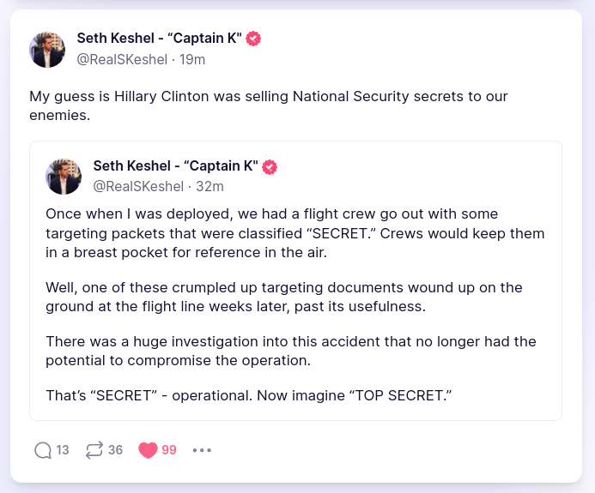Click the @RealSKeshel handle beside 19m
The image size is (595, 493).
(x=122, y=59)
